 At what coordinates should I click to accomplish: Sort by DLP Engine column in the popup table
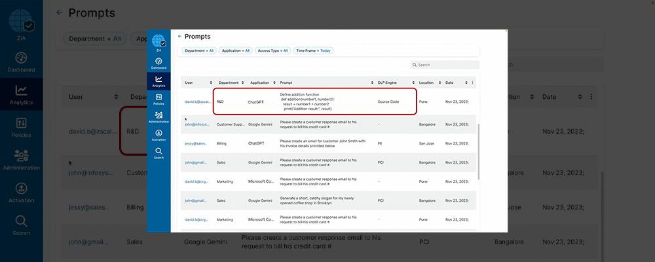point(413,83)
